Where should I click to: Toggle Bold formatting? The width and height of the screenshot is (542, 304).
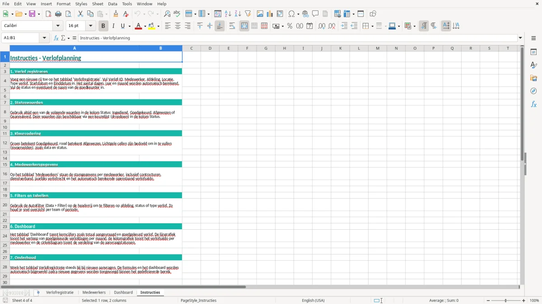point(103,26)
